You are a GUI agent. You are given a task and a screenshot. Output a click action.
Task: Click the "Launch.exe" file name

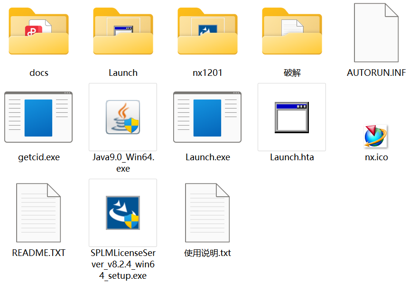(208, 157)
